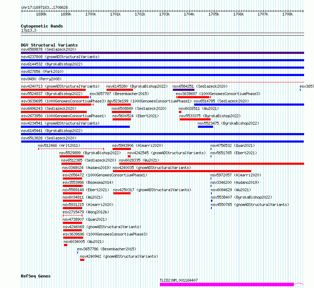Screen dimensions: 314x288
Task: Open esv3639697 1000GenomesConsortiumPhase3 variant
Action: pos(218,94)
